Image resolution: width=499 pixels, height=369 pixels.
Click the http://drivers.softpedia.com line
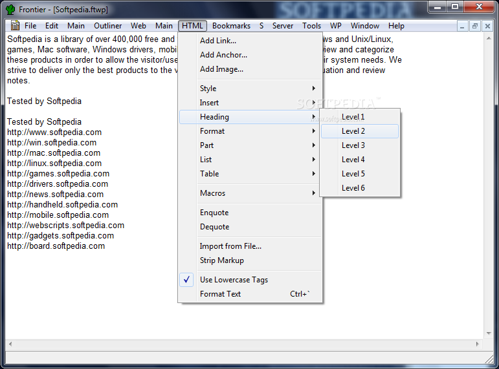pos(58,184)
